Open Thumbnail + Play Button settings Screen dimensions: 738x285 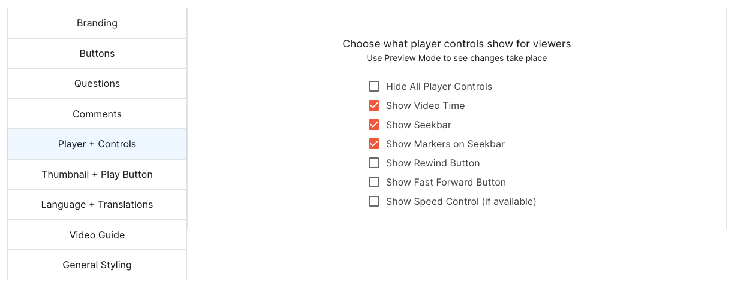[x=97, y=175]
